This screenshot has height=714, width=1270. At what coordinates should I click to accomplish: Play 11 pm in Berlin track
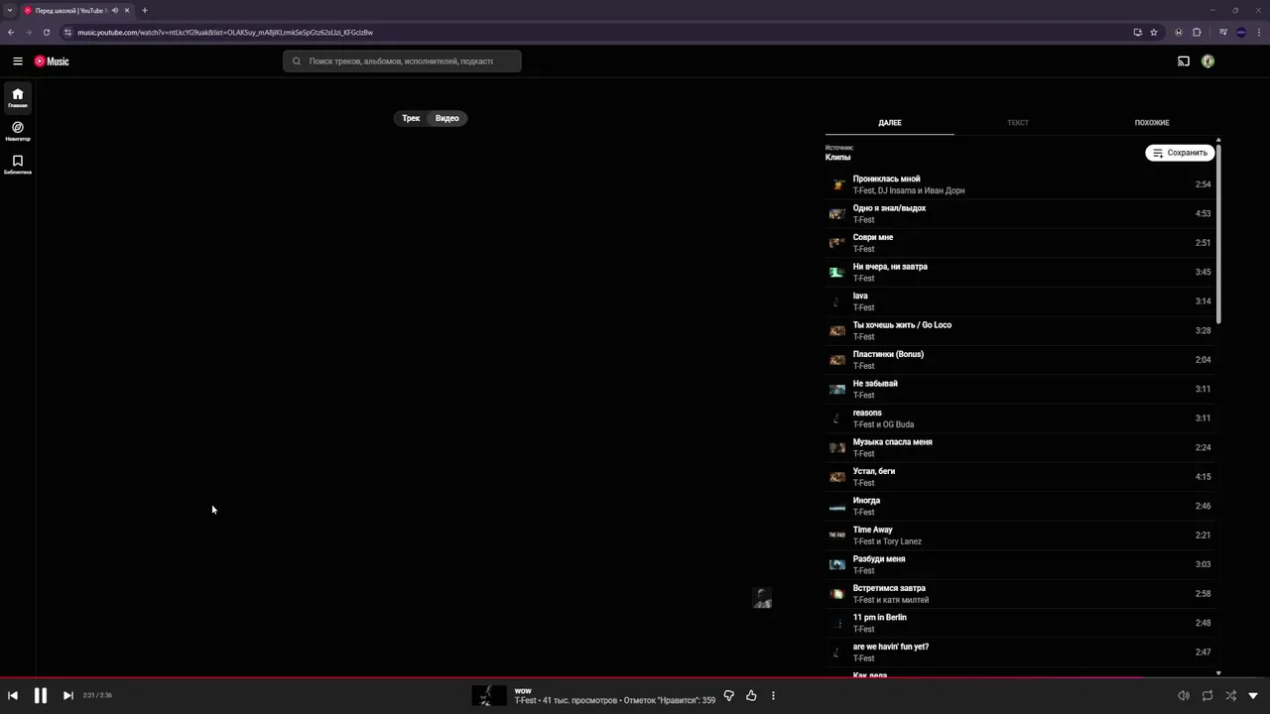[1019, 623]
